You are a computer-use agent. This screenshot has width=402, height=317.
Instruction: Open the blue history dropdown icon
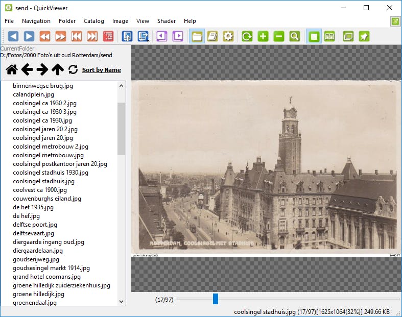(x=143, y=36)
